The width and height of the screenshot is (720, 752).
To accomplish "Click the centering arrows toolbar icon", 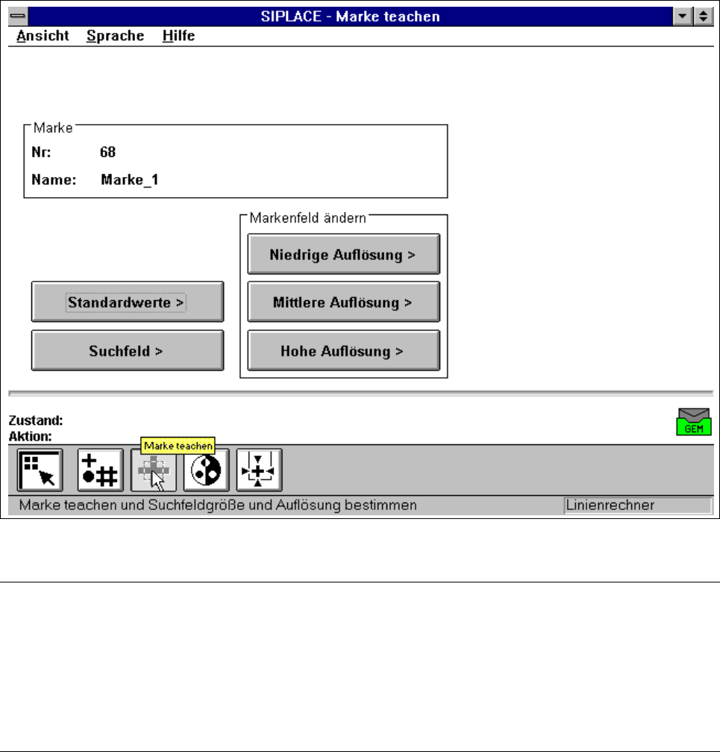I will pos(259,470).
